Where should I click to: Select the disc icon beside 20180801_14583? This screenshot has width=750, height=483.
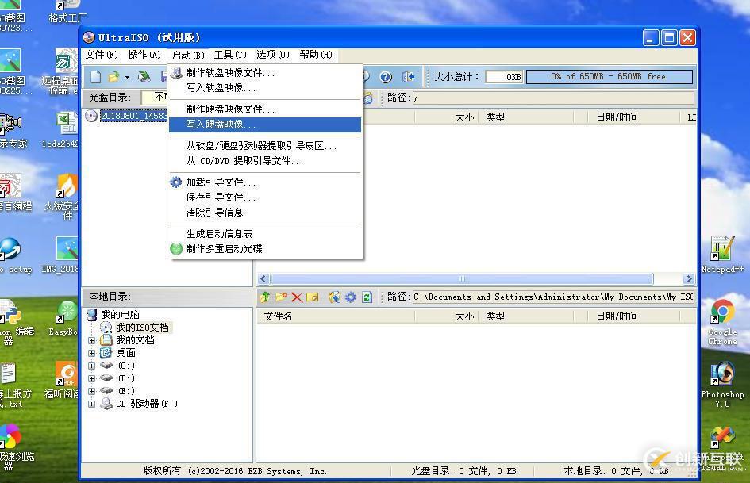point(91,116)
